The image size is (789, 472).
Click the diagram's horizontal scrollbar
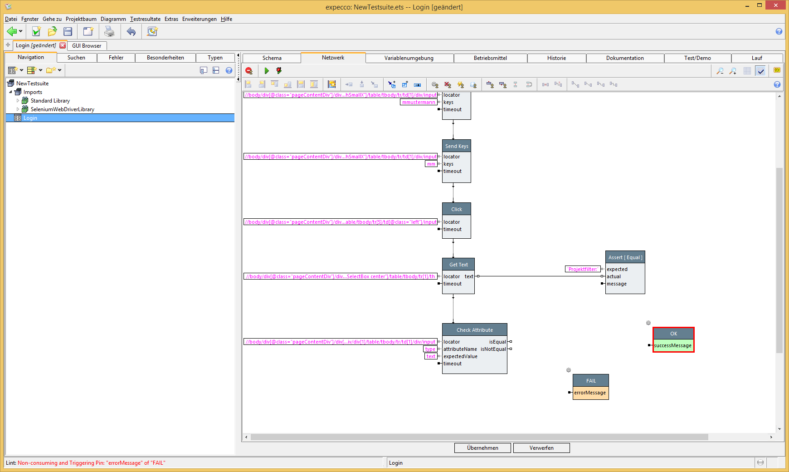[x=479, y=437]
